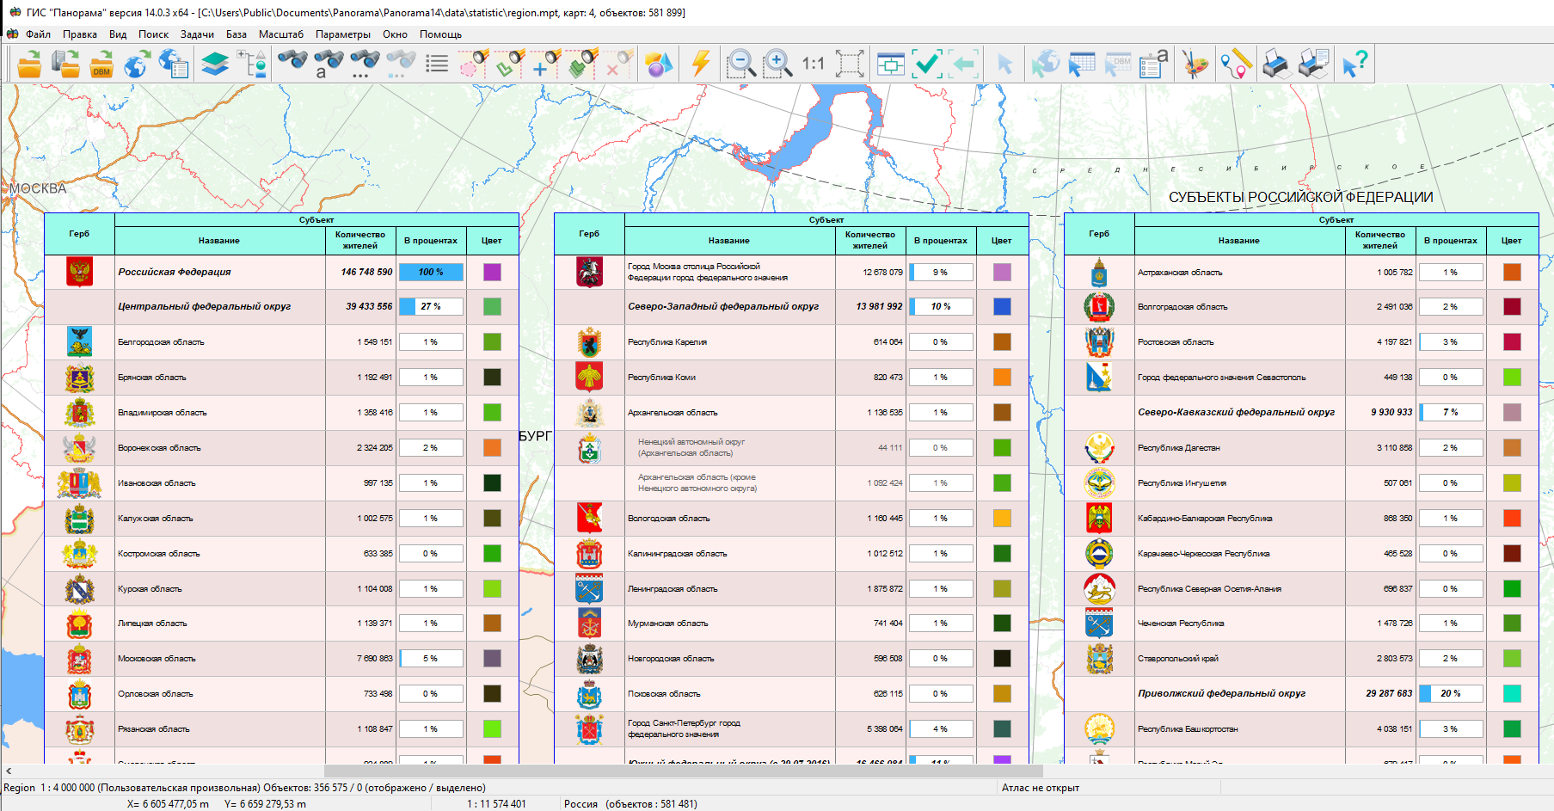Viewport: 1554px width, 811px height.
Task: Click the DBM database open icon
Action: (101, 65)
